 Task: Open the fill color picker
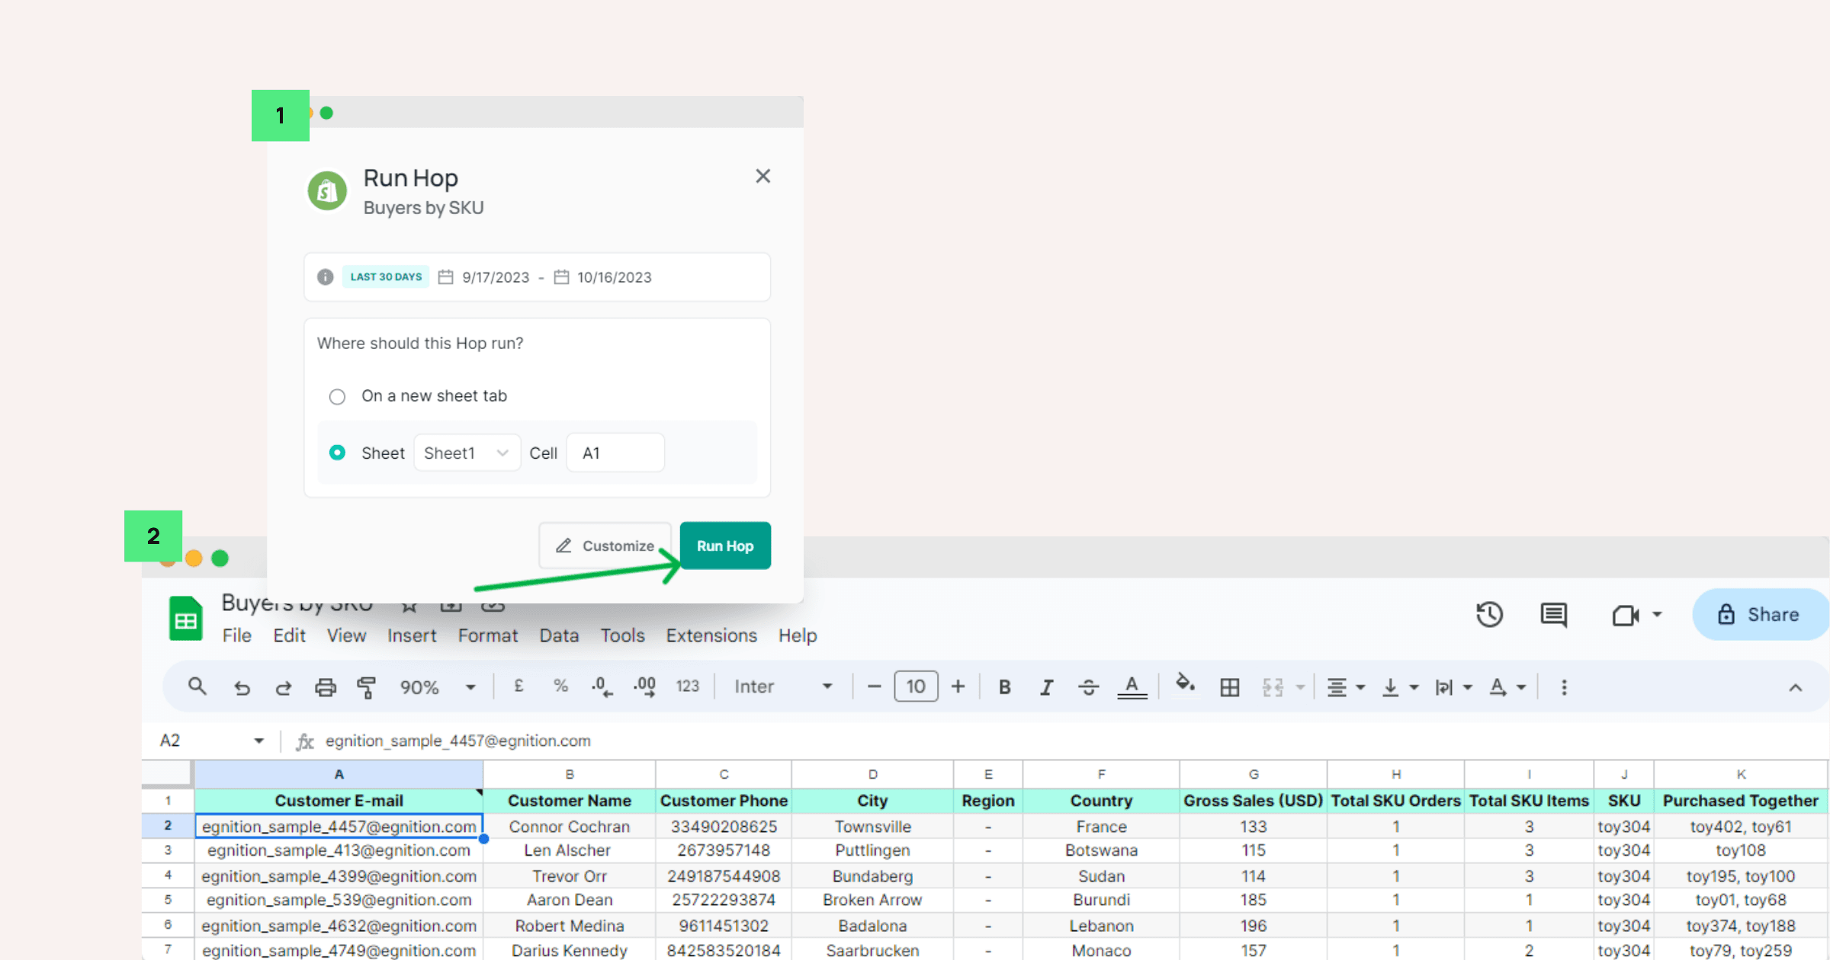point(1184,684)
